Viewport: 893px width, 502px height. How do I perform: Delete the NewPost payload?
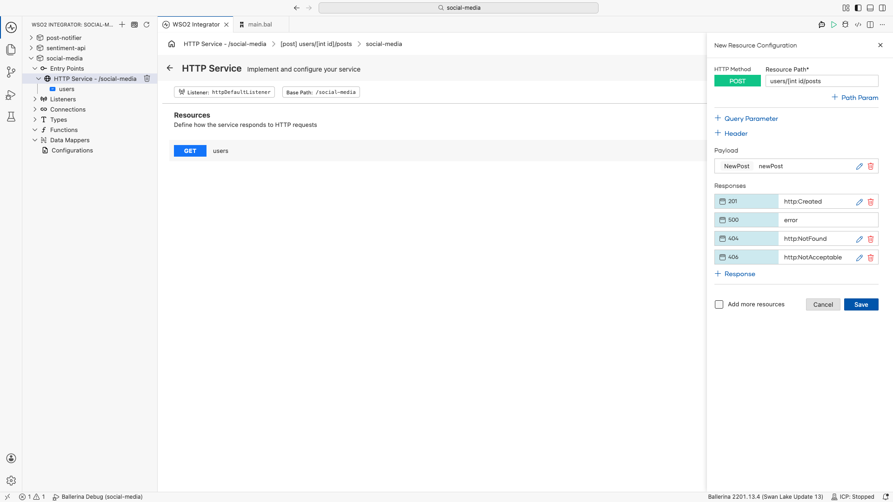coord(871,166)
